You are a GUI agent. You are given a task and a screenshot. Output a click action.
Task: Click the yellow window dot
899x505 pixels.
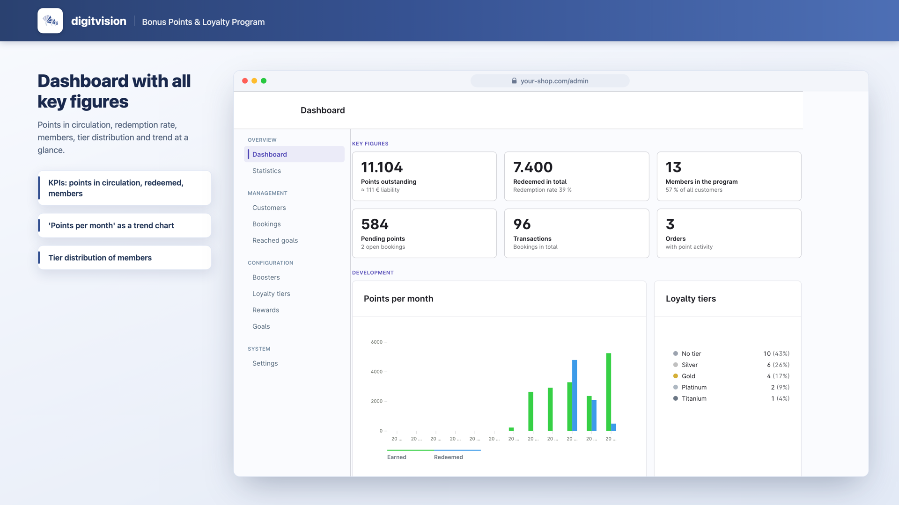click(x=254, y=81)
